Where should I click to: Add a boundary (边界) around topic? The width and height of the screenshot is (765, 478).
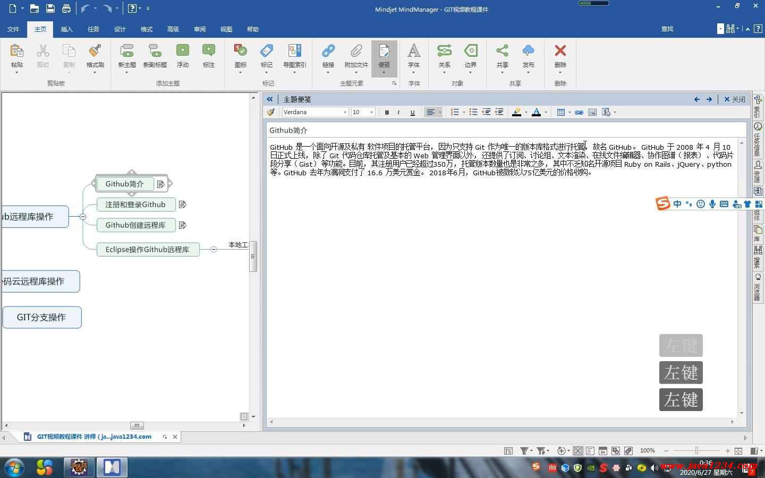[x=471, y=51]
